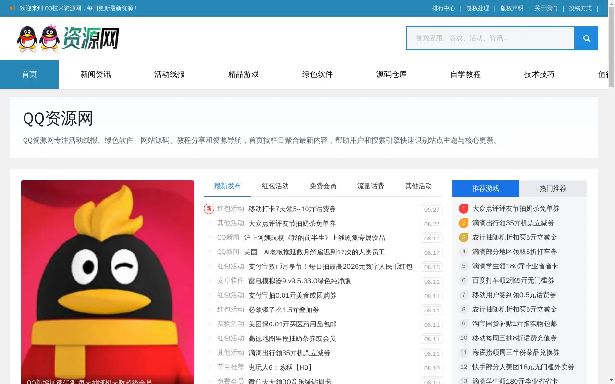
Task: Open 鬼玩人6：炼狱【HD】 article
Action: click(282, 368)
